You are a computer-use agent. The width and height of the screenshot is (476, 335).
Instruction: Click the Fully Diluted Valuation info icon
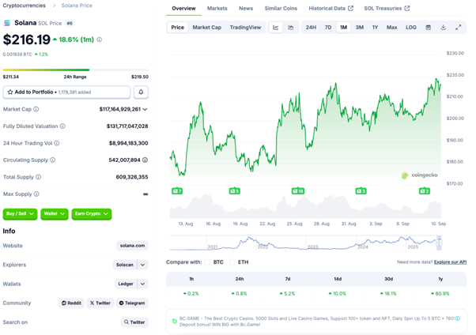(62, 126)
